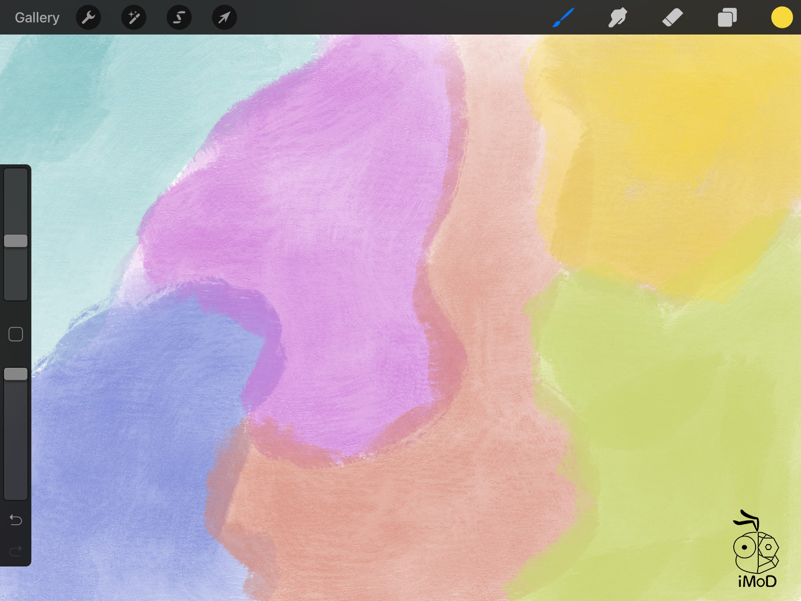Open the Layers panel
The width and height of the screenshot is (801, 601).
coord(727,17)
